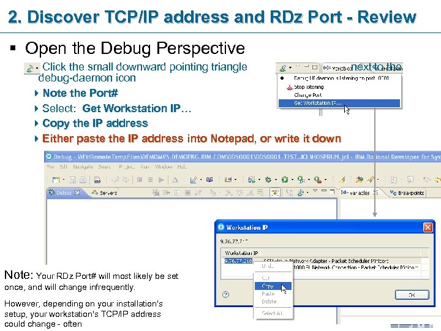
Task: Click the warning triangle toolbar icon
Action: coord(175,180)
